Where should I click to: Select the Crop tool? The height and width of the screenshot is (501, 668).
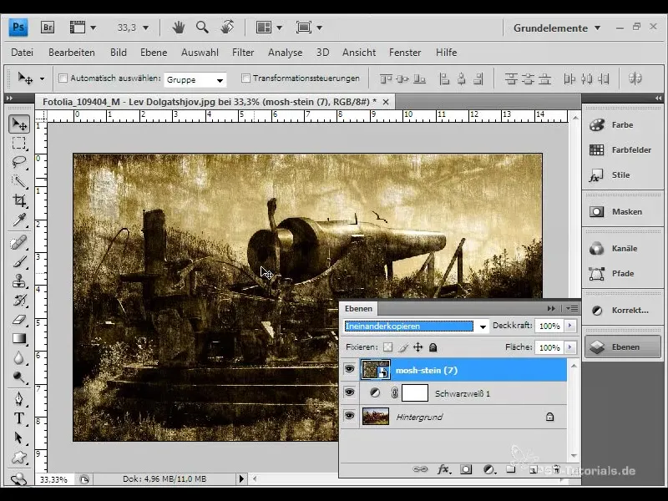point(19,200)
